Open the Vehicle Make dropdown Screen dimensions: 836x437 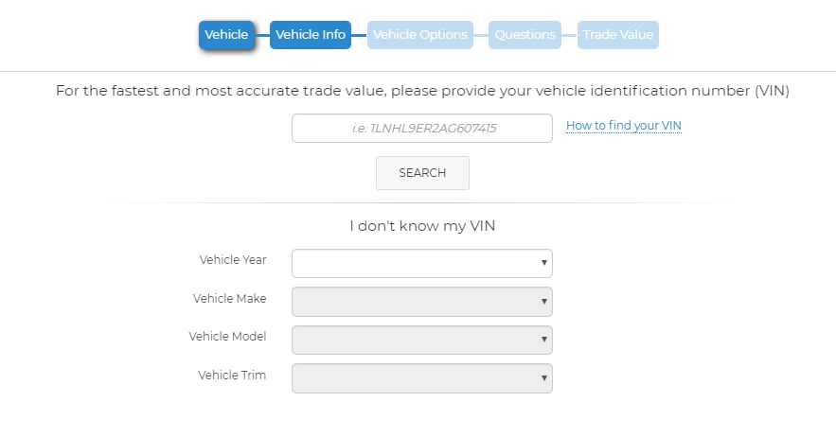click(421, 302)
